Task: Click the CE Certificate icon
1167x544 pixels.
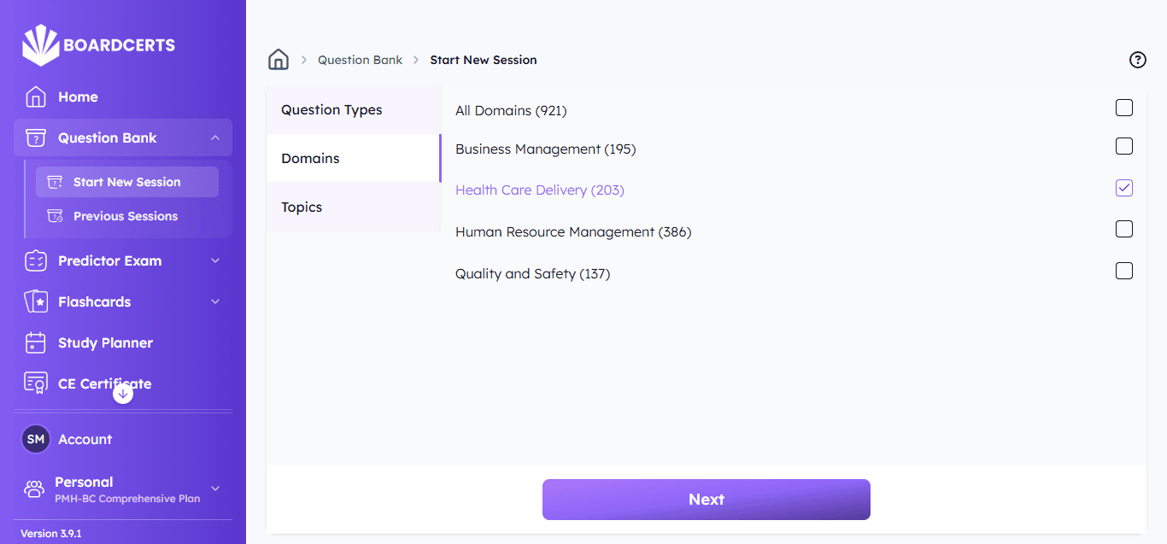Action: 36,383
